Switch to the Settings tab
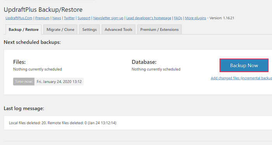The image size is (272, 145). coord(89,29)
